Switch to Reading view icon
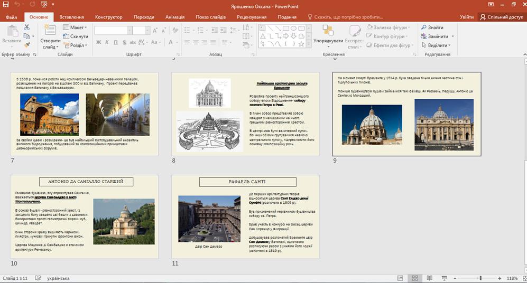The width and height of the screenshot is (527, 283). 430,278
